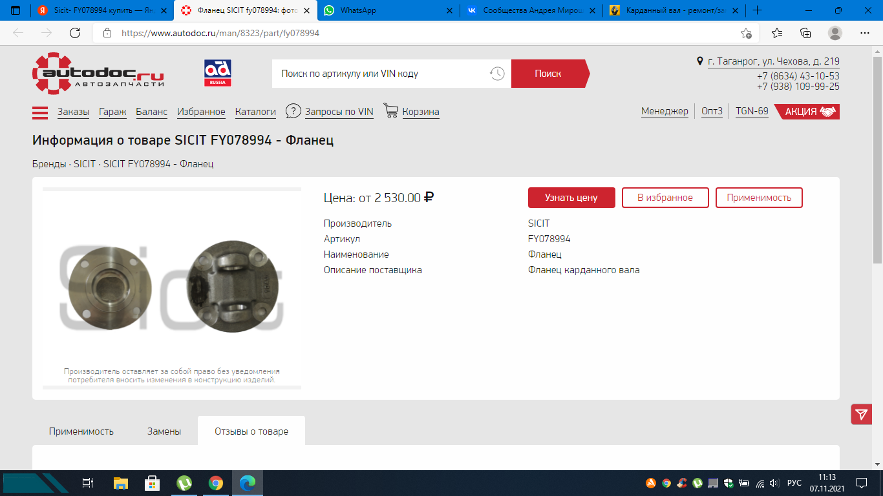Open the АКЦИЯ promo banner
This screenshot has width=883, height=496.
point(807,112)
